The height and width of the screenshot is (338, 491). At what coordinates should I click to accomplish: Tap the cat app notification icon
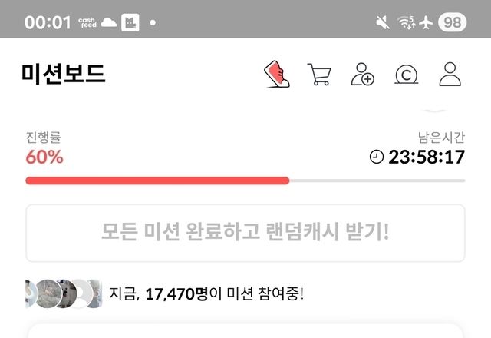(x=130, y=22)
